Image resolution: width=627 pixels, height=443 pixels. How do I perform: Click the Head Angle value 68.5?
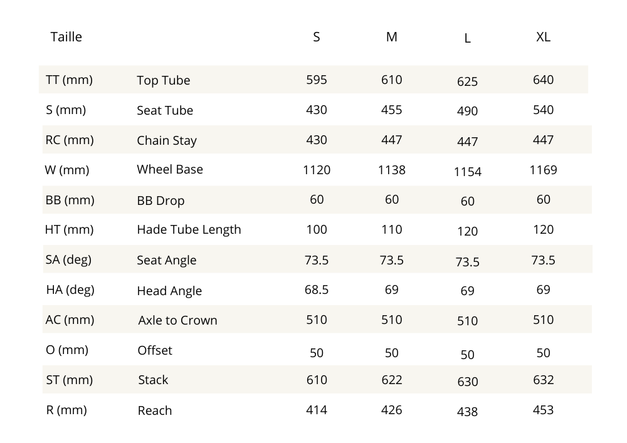[317, 289]
